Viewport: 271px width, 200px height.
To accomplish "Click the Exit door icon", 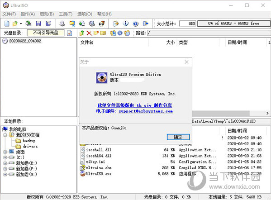I will point(146,24).
